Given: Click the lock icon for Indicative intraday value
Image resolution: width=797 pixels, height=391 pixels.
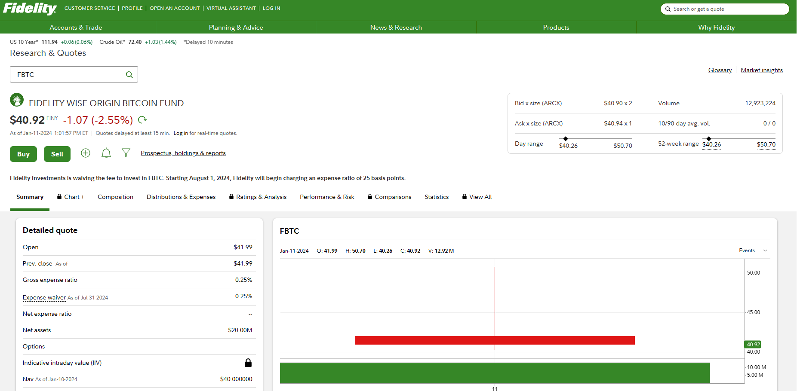Looking at the screenshot, I should [x=248, y=363].
